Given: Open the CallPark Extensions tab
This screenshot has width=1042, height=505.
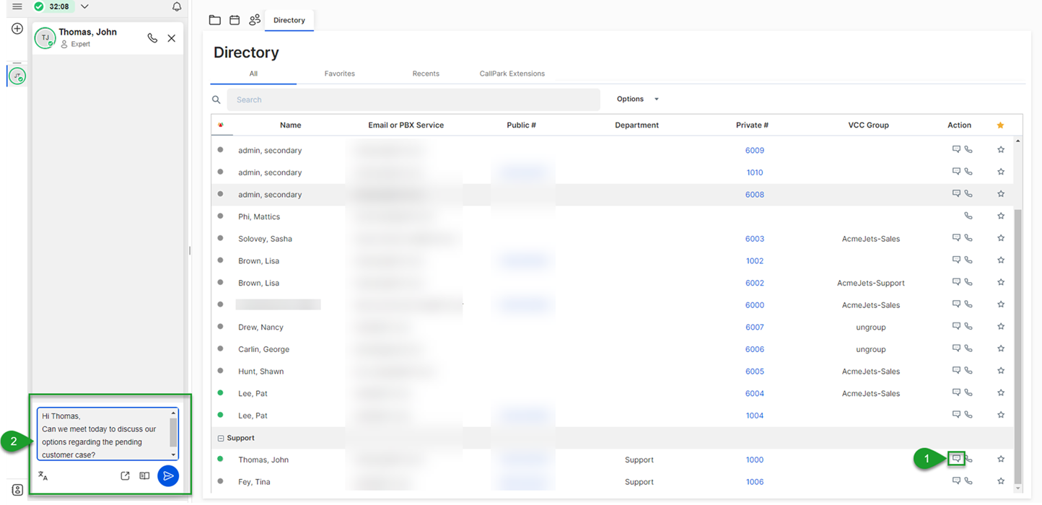Looking at the screenshot, I should coord(512,74).
